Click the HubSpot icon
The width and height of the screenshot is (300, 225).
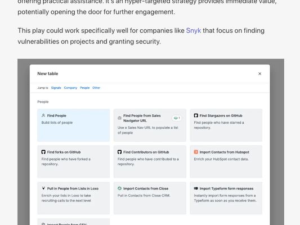196,152
